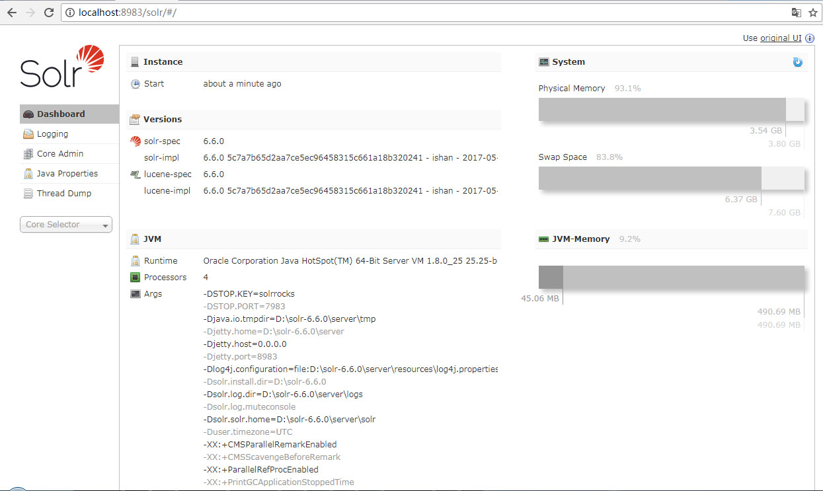823x491 pixels.
Task: Click the info icon beside original UI
Action: [x=810, y=38]
